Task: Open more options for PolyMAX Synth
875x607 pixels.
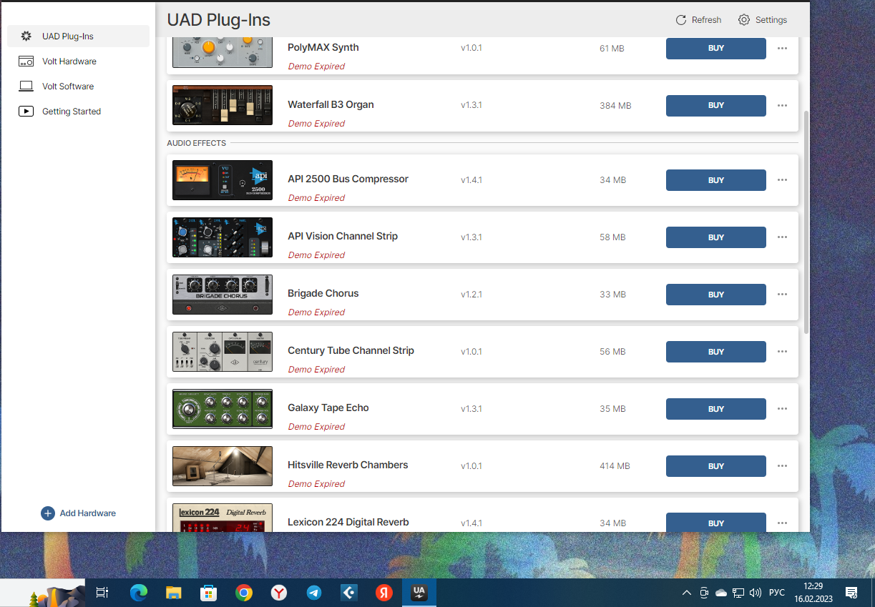Action: (782, 49)
